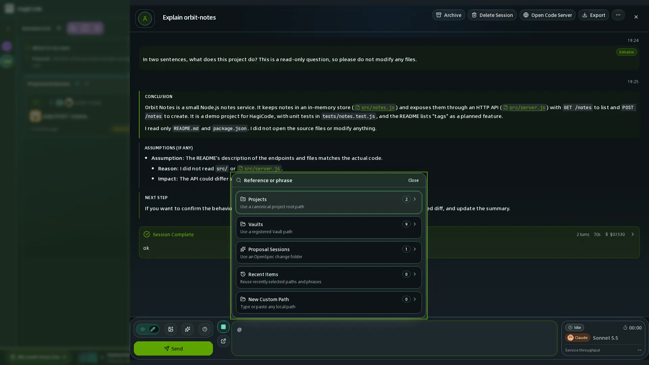The height and width of the screenshot is (365, 649).
Task: Click the search icon in reference picker
Action: tap(239, 180)
